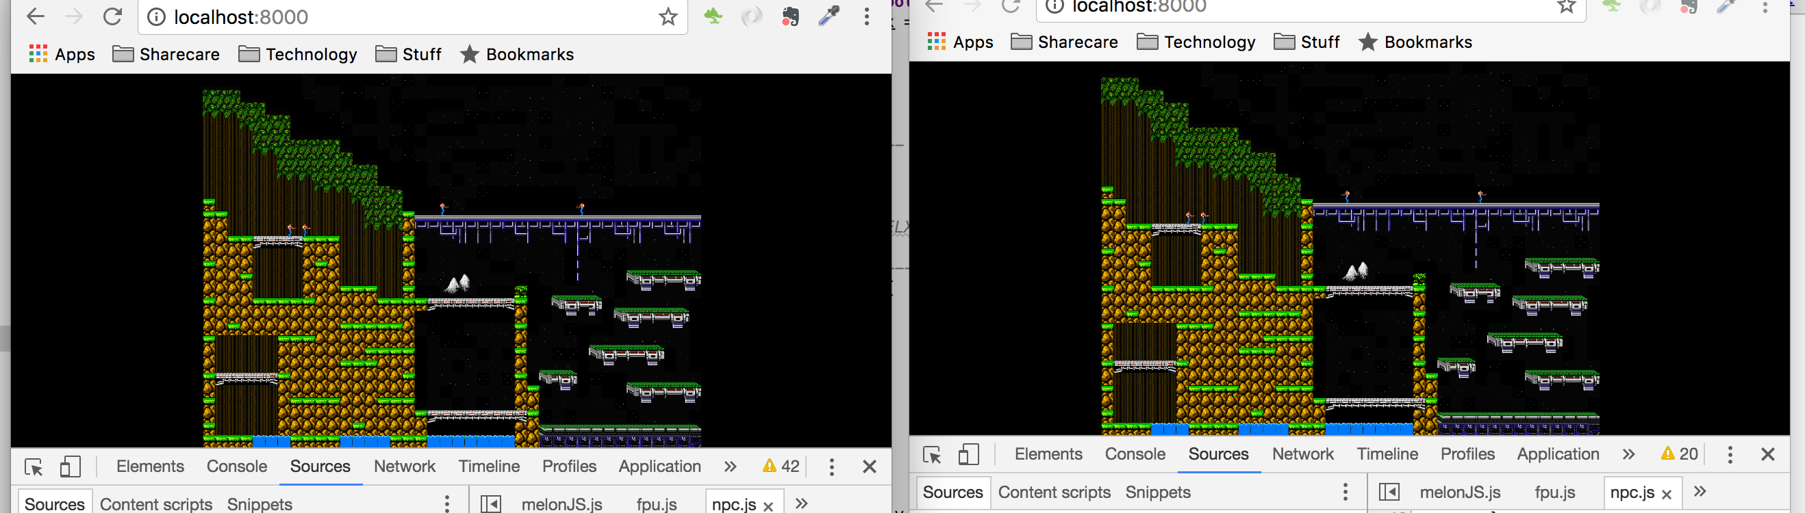Image resolution: width=1805 pixels, height=513 pixels.
Task: Select Sources navigator subtab in left DevTools
Action: point(55,504)
